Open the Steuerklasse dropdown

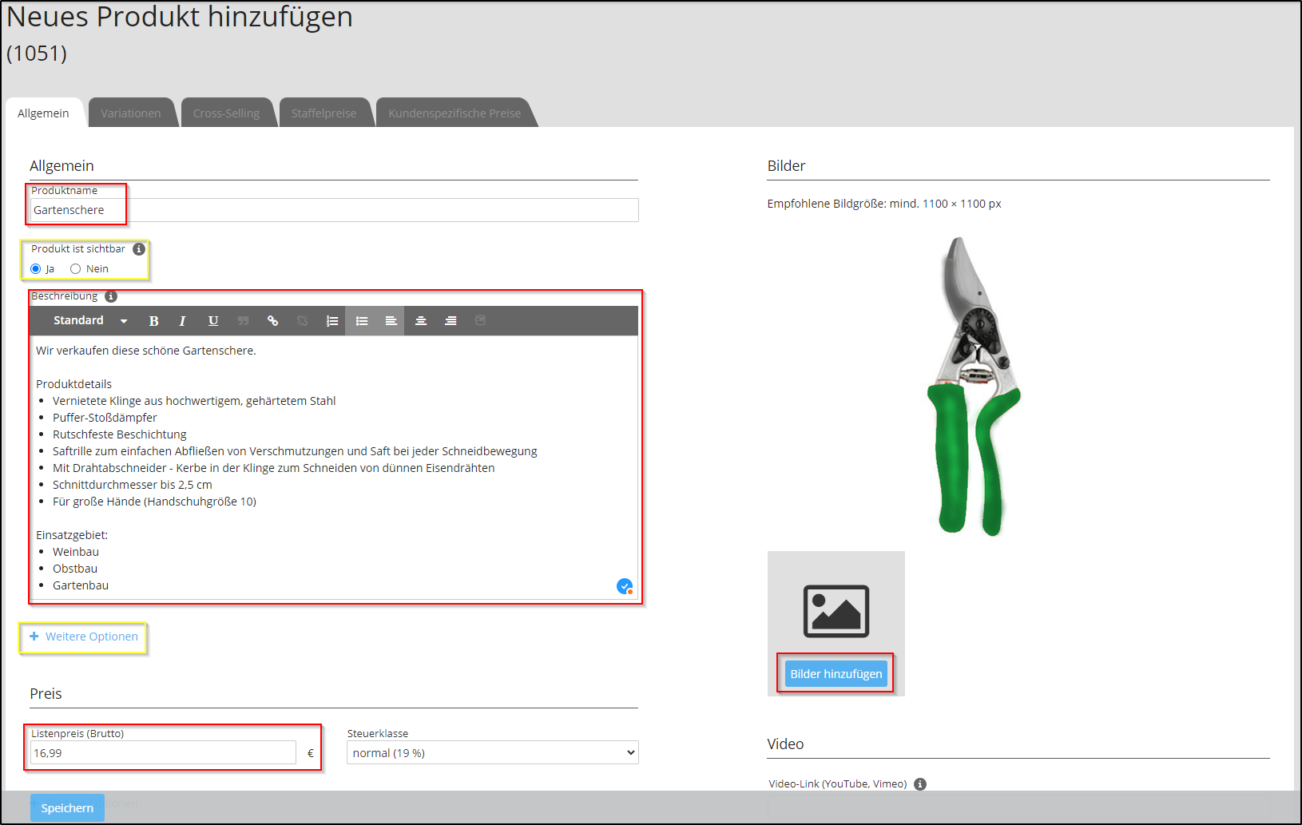pos(492,753)
